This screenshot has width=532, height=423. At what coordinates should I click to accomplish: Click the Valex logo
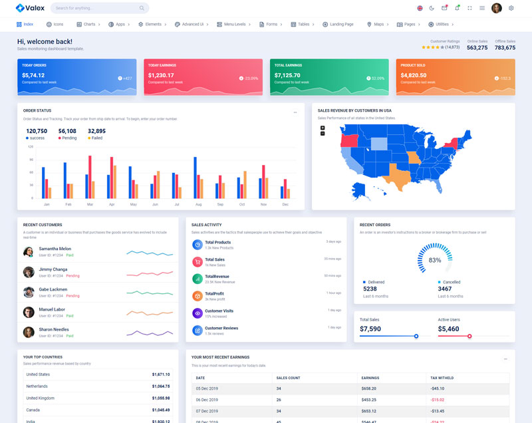pyautogui.click(x=30, y=8)
